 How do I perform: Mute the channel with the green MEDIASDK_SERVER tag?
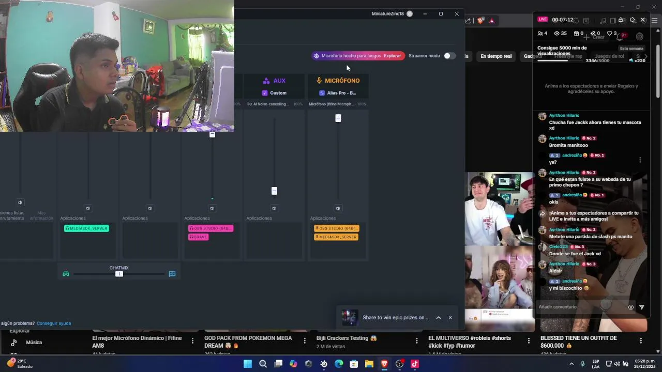(x=88, y=209)
